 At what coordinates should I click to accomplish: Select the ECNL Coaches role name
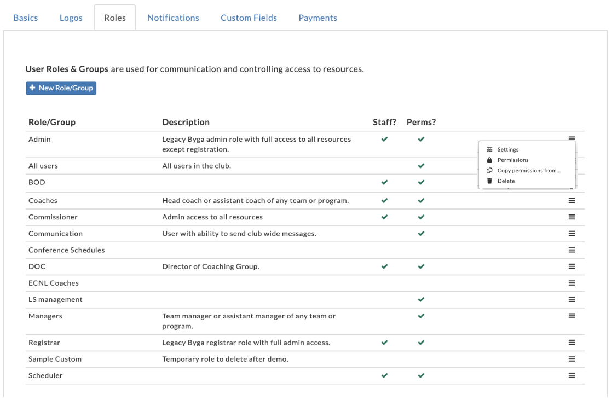point(54,283)
